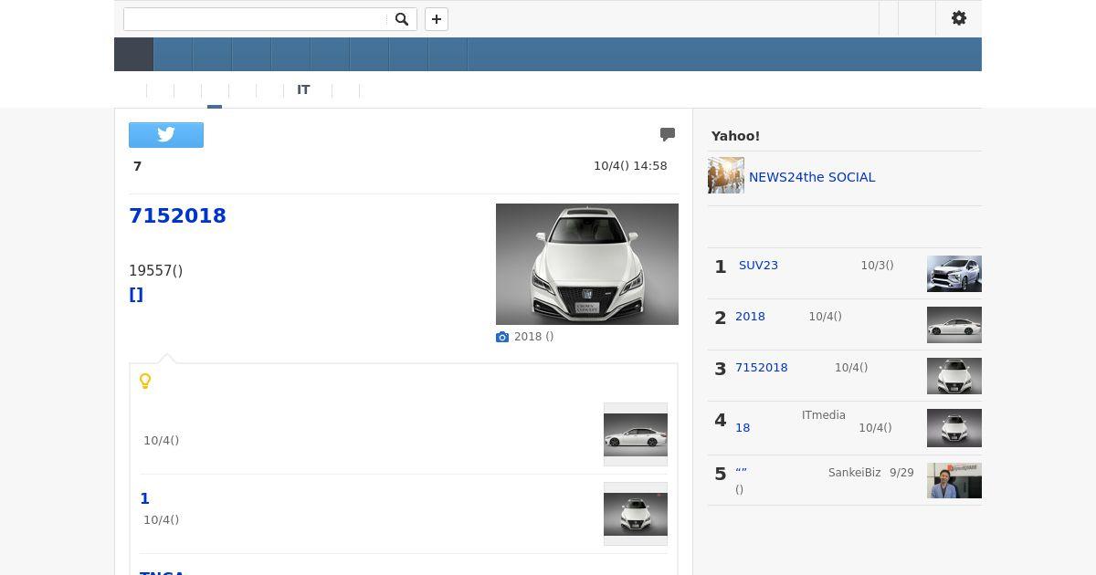
Task: Click the blue [] link below 19557()
Action: click(x=136, y=294)
